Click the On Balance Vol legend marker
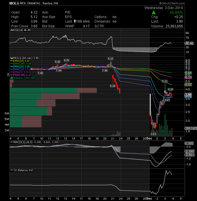The width and height of the screenshot is (197, 201). [x=12, y=170]
